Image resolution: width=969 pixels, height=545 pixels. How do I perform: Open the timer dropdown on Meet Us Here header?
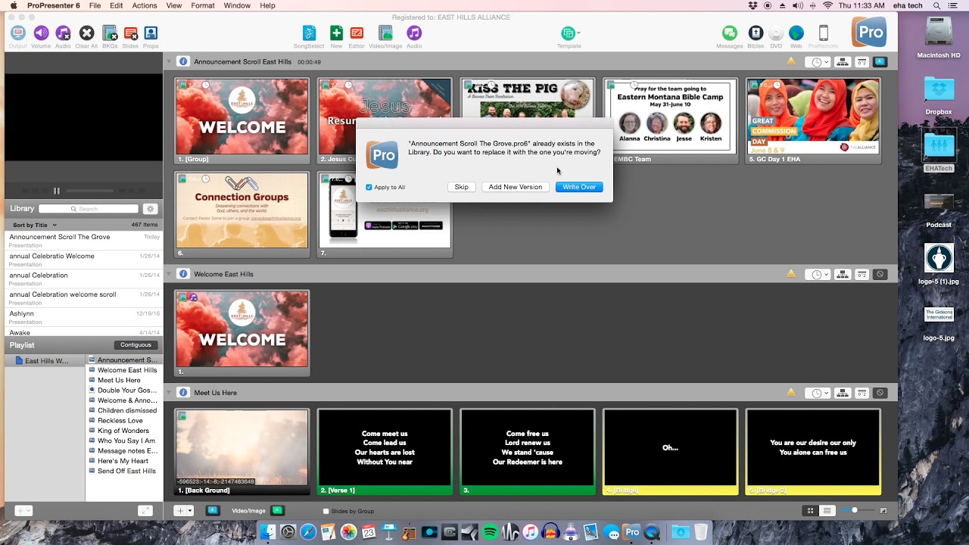(x=818, y=394)
